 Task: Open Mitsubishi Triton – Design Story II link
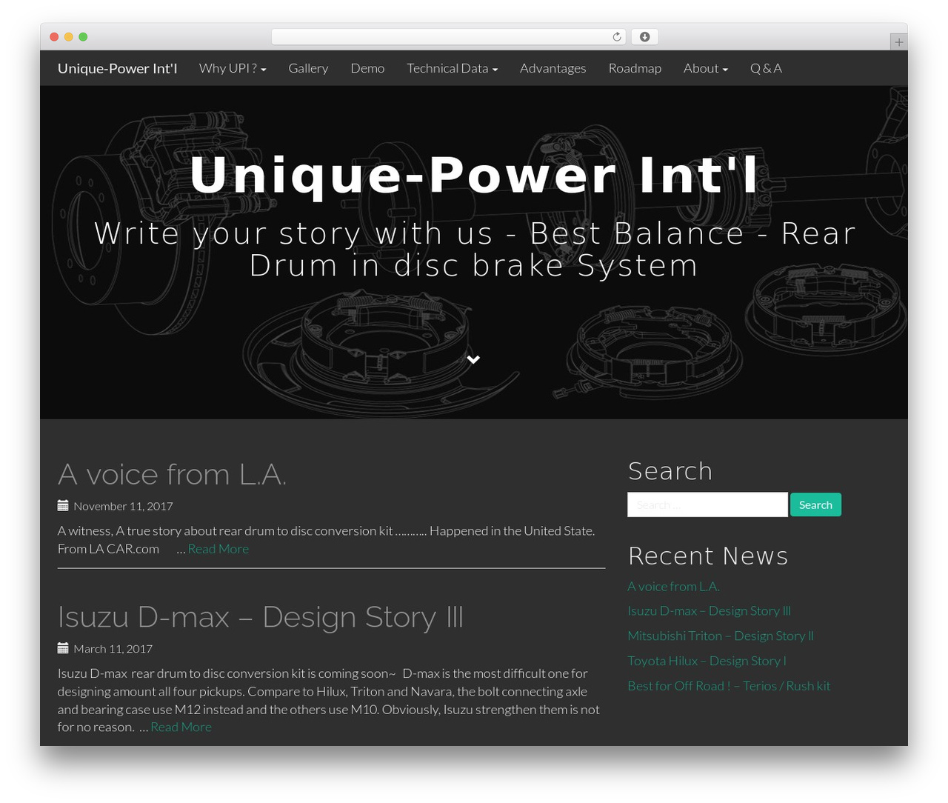[721, 636]
